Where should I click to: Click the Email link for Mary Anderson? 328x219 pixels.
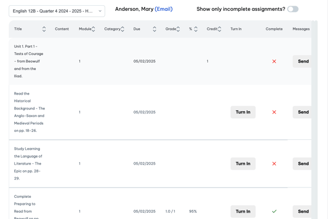[163, 9]
